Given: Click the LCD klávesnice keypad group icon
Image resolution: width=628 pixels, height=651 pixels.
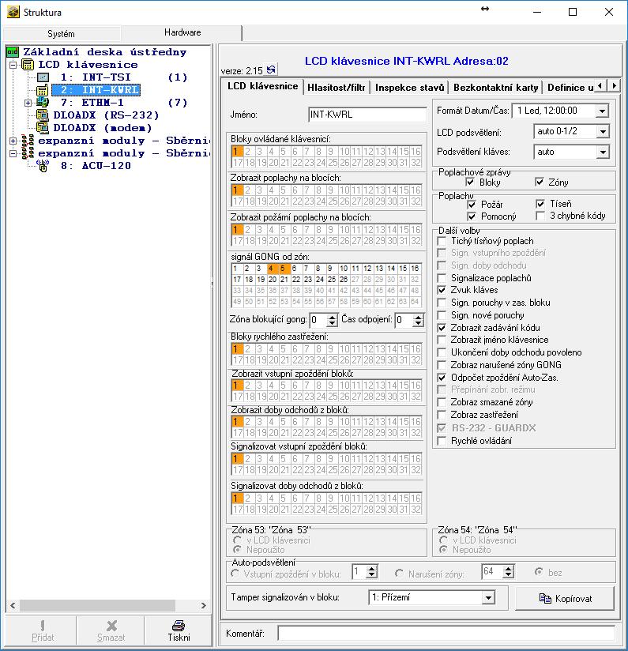Looking at the screenshot, I should (28, 64).
